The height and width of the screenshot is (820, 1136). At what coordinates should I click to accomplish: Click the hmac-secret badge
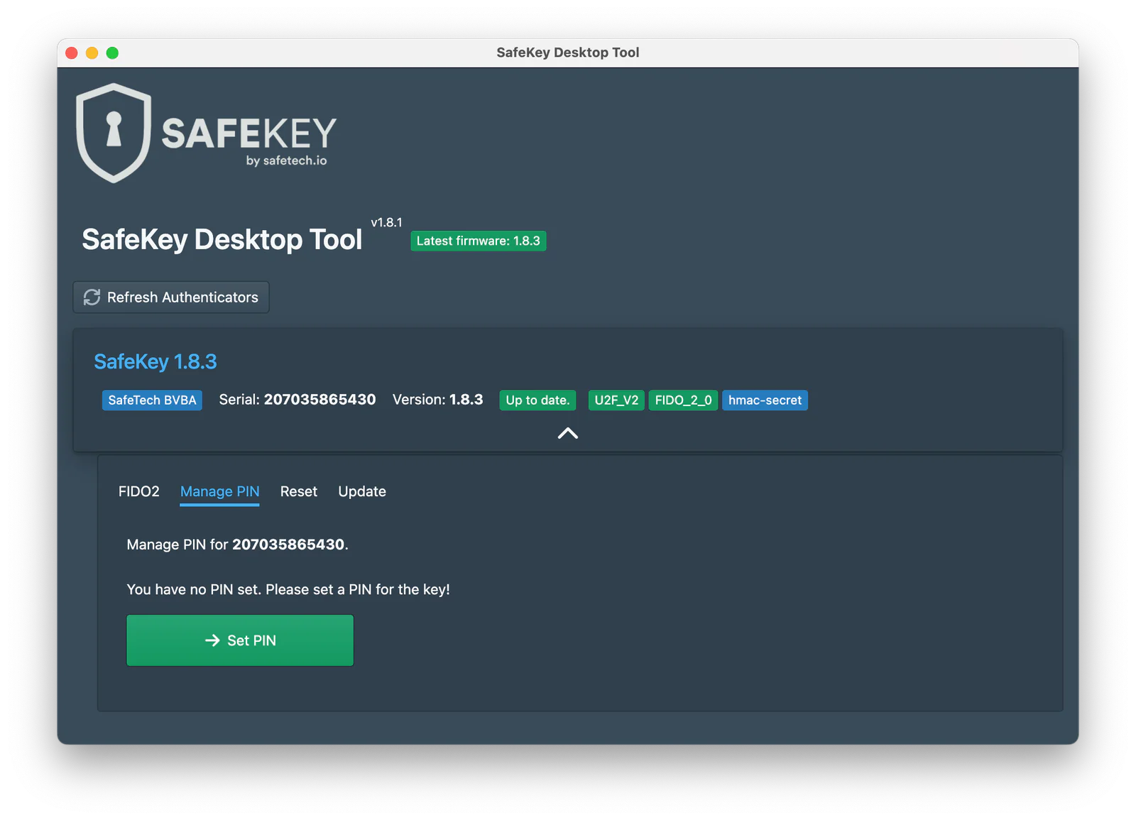pyautogui.click(x=765, y=400)
